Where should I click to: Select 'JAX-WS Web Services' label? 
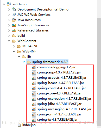click(x=34, y=15)
